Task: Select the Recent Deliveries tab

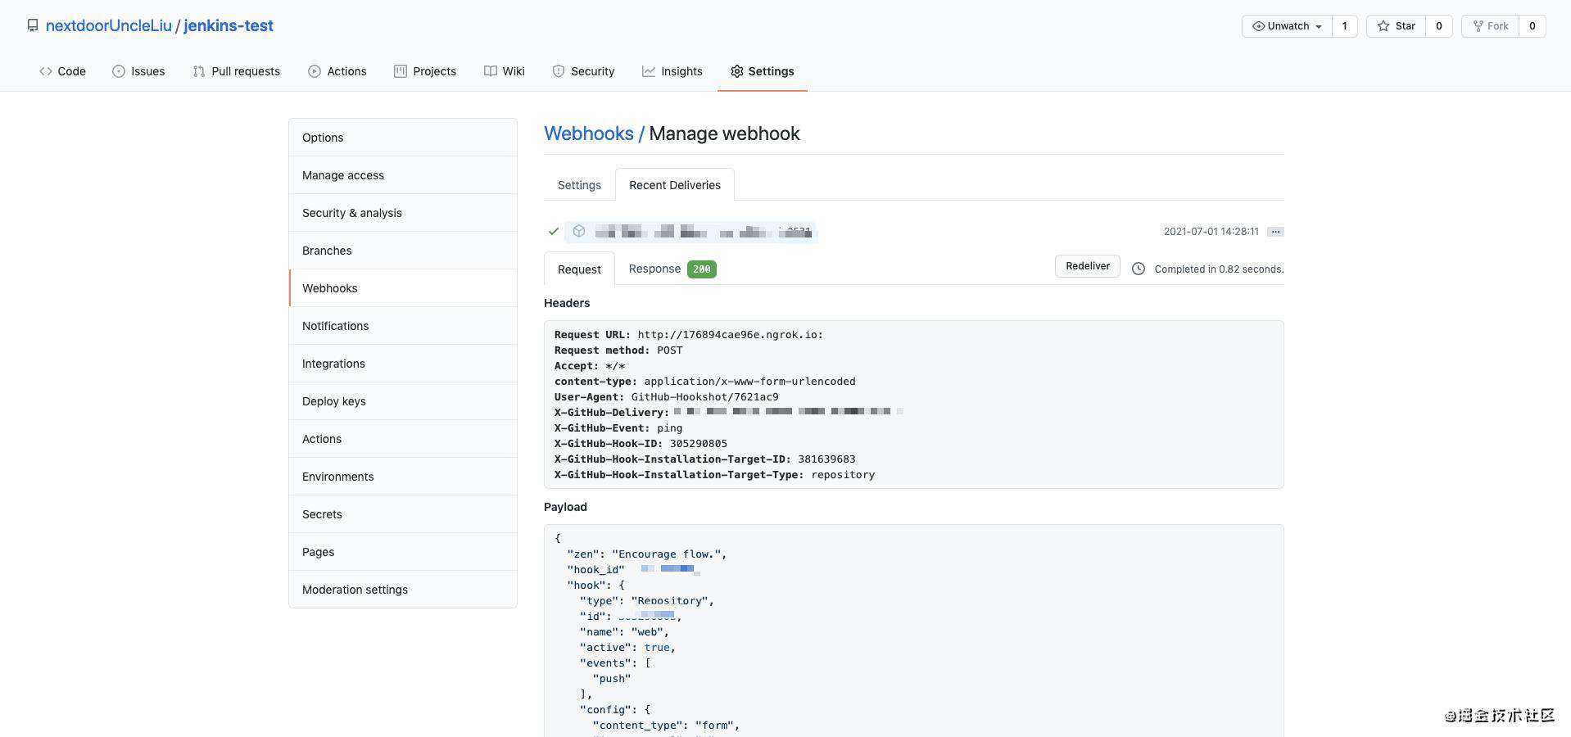Action: point(675,185)
